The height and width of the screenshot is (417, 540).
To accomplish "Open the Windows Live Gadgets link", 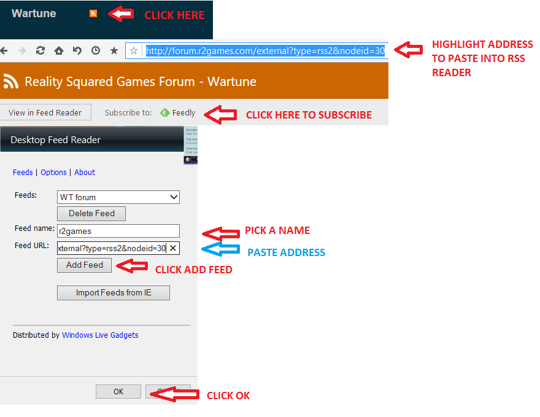I will [x=100, y=335].
